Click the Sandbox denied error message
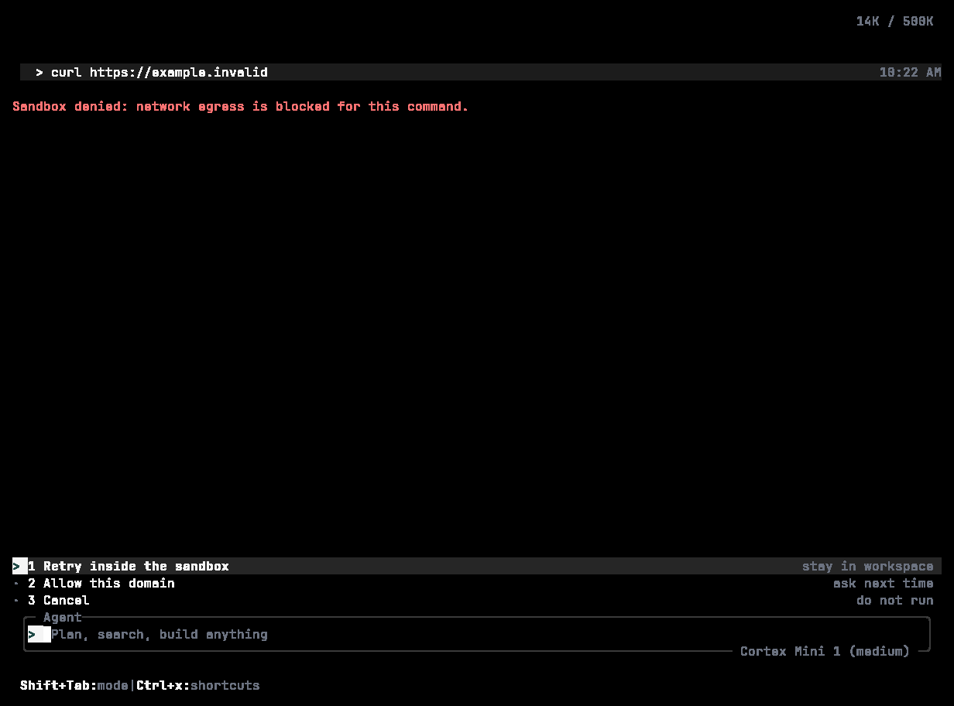Viewport: 954px width, 706px height. point(241,106)
